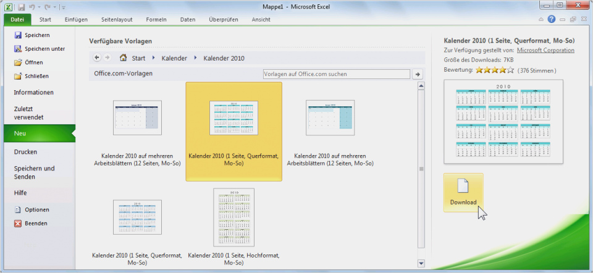The width and height of the screenshot is (593, 273).
Task: Click the Home icon in the template breadcrumb
Action: tap(123, 58)
